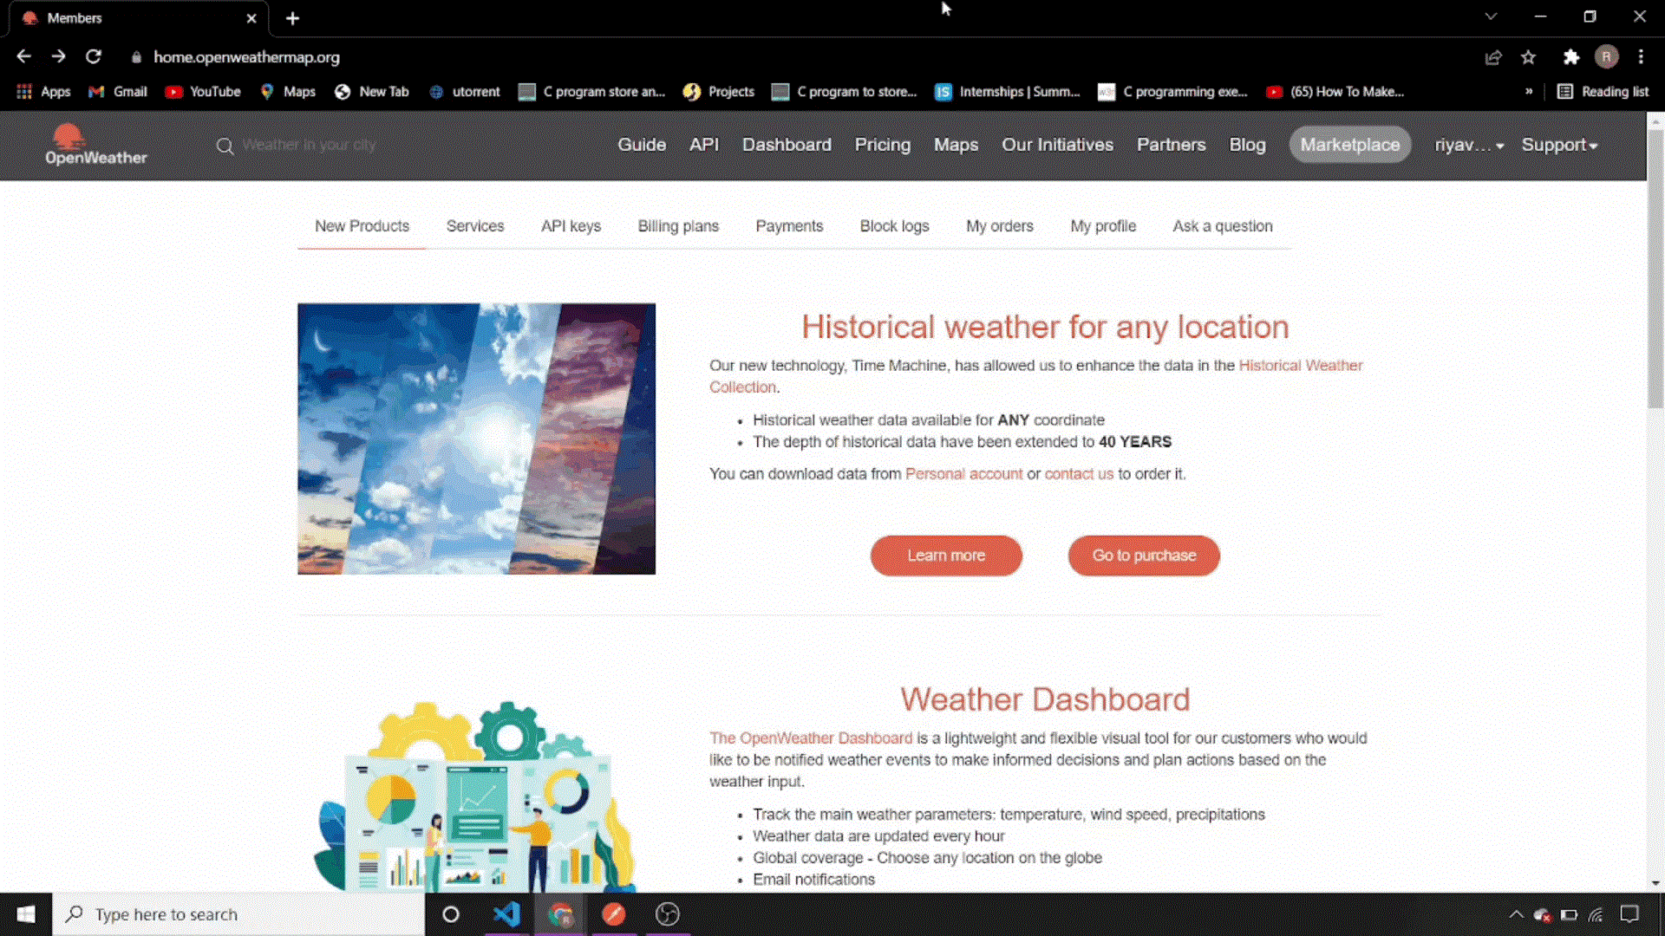Screen dimensions: 1665x936
Task: Select the New Products tab
Action: (x=362, y=226)
